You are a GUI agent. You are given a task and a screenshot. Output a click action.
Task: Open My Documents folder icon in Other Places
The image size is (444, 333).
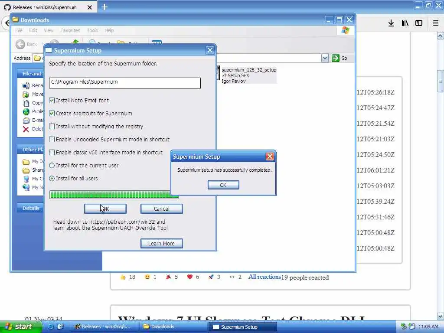[x=26, y=161]
